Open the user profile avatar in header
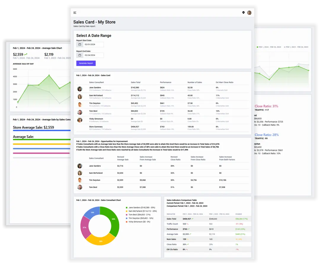The image size is (320, 266). (249, 13)
